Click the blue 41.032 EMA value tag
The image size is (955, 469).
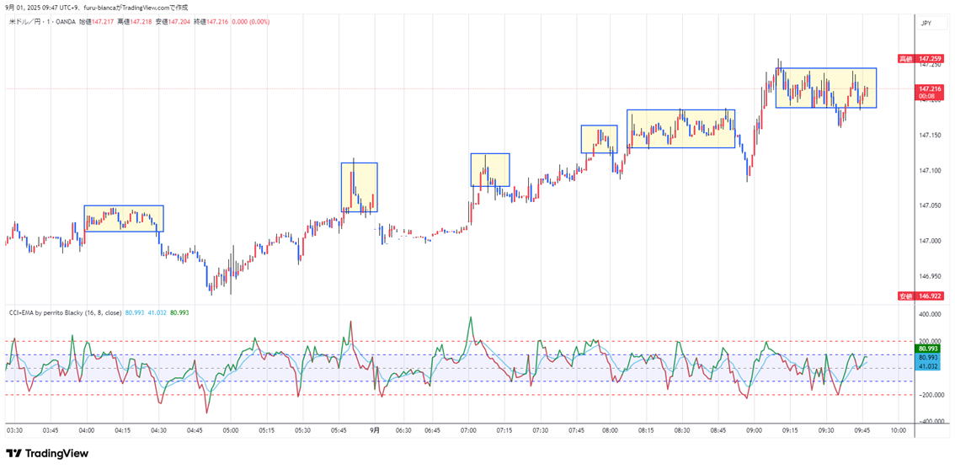pos(928,366)
